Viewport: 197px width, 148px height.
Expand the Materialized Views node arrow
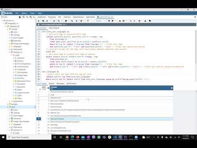point(14,81)
